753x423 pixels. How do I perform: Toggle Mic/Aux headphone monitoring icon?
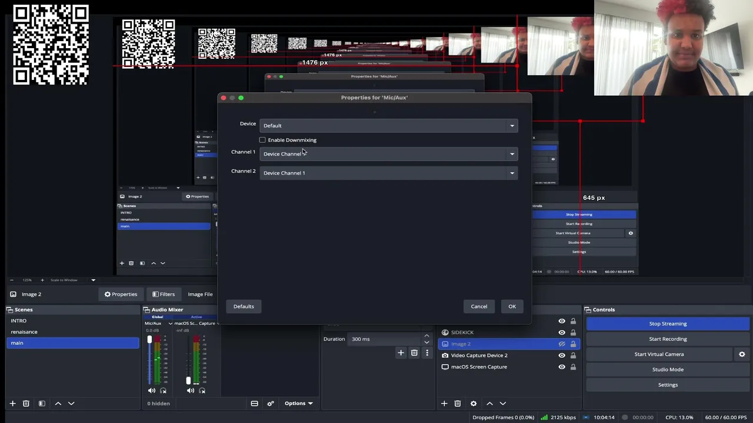pyautogui.click(x=163, y=391)
